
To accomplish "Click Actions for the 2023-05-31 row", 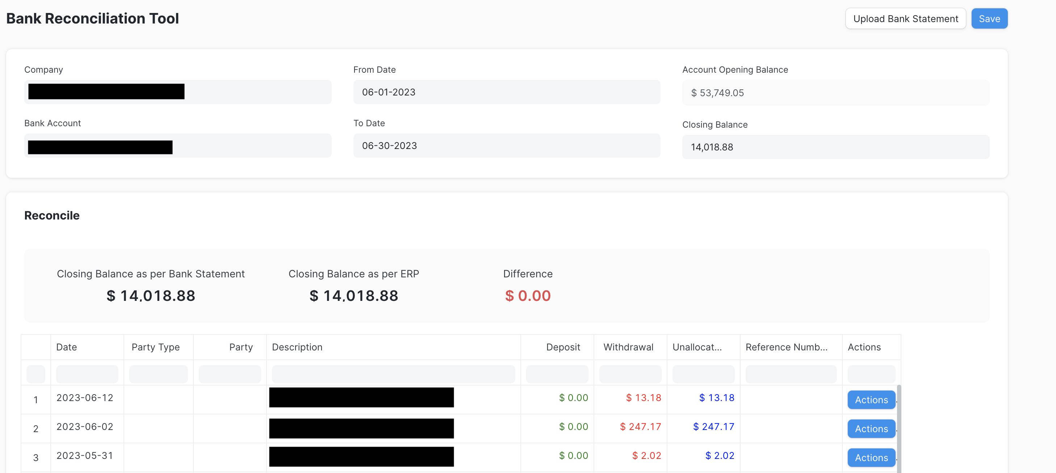I will 871,457.
